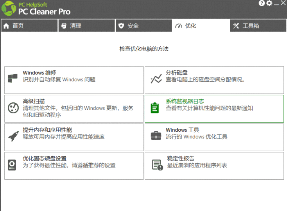Open the Windows 维修 title

[39, 73]
